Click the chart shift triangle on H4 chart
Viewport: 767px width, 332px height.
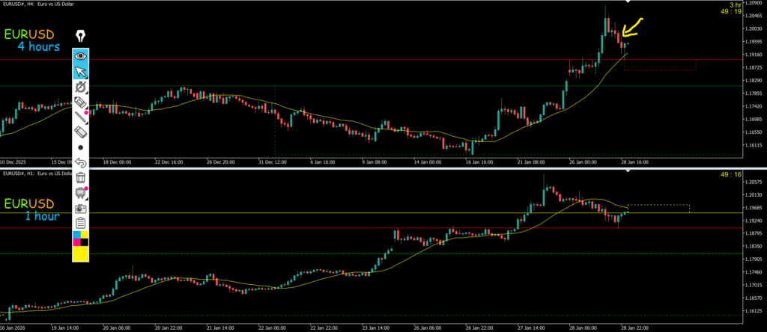tap(628, 4)
